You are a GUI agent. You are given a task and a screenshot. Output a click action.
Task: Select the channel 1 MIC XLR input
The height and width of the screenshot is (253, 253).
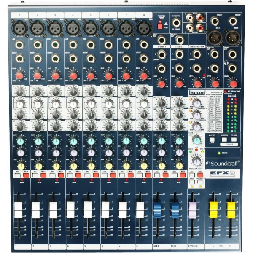(20, 28)
